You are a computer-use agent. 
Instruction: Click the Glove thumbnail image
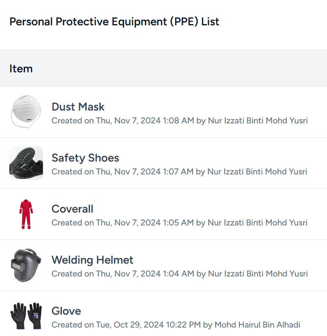click(x=26, y=315)
